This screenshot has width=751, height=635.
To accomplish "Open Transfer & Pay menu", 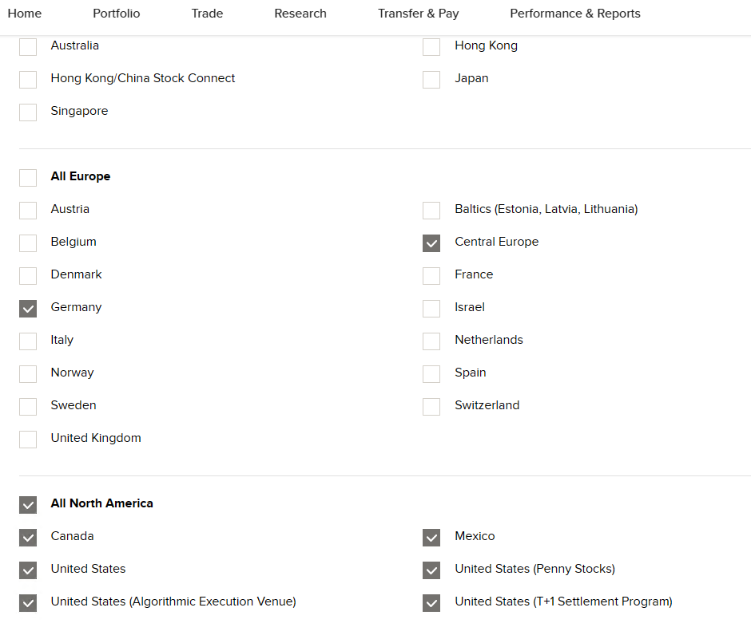I will [x=418, y=14].
